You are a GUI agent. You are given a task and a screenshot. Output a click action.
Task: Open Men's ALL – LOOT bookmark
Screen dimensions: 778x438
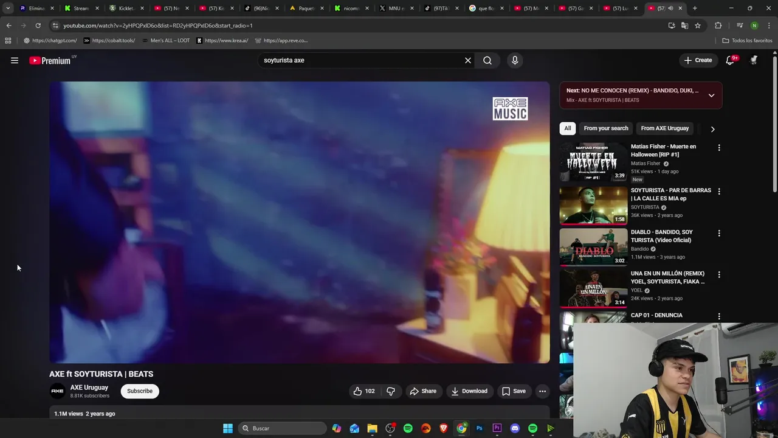pyautogui.click(x=165, y=41)
